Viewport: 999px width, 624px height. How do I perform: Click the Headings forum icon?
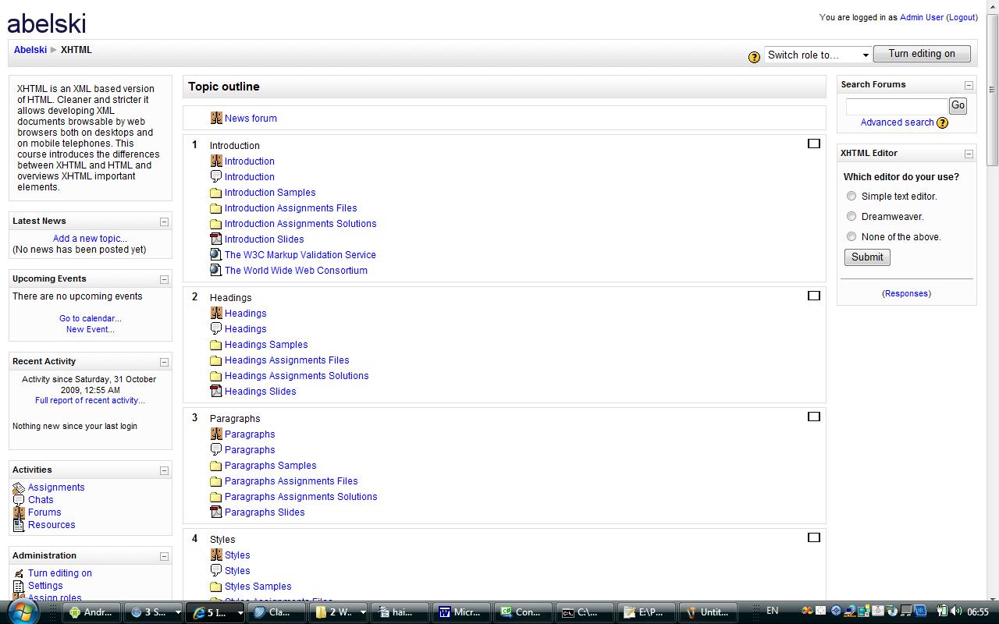click(216, 313)
